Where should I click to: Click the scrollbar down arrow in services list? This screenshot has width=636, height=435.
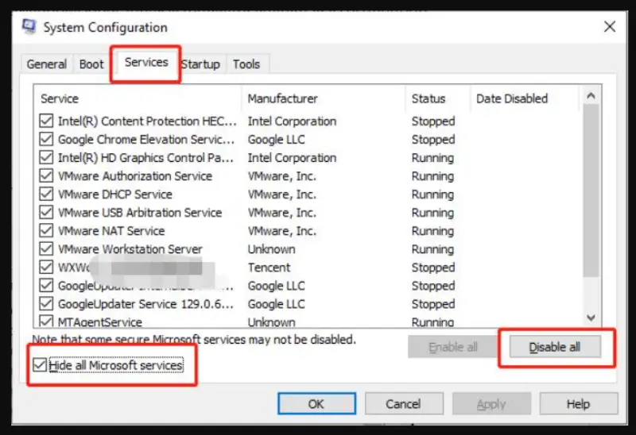coord(591,318)
